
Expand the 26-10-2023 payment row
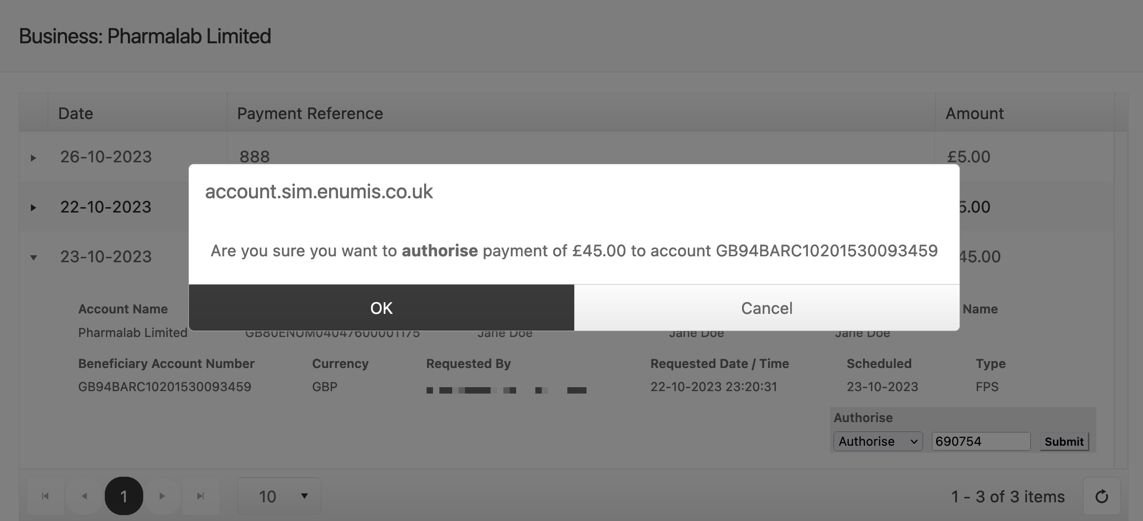point(33,158)
